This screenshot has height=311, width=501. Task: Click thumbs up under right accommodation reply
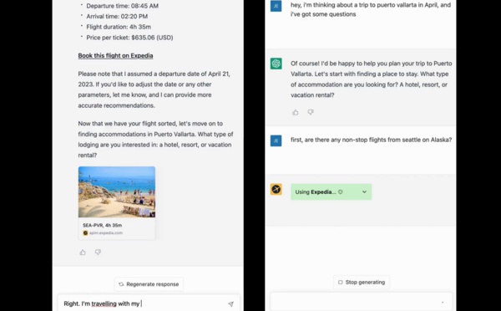pyautogui.click(x=296, y=112)
